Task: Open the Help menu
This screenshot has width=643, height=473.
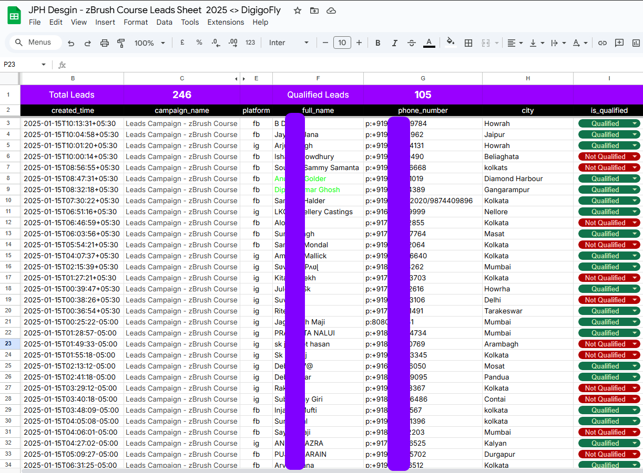Action: point(260,22)
